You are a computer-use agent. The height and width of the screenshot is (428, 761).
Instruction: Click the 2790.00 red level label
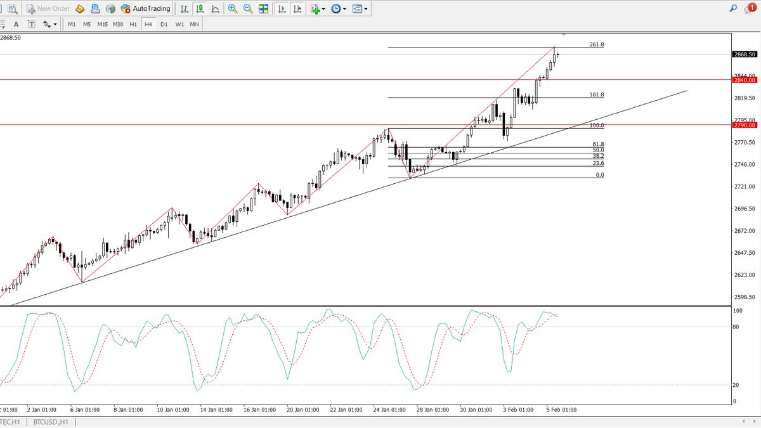coord(745,125)
